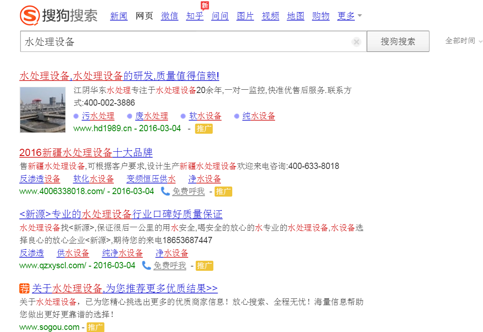483x332 pixels.
Task: Click the 推广 badge beside www.4006338018.com
Action: 223,192
